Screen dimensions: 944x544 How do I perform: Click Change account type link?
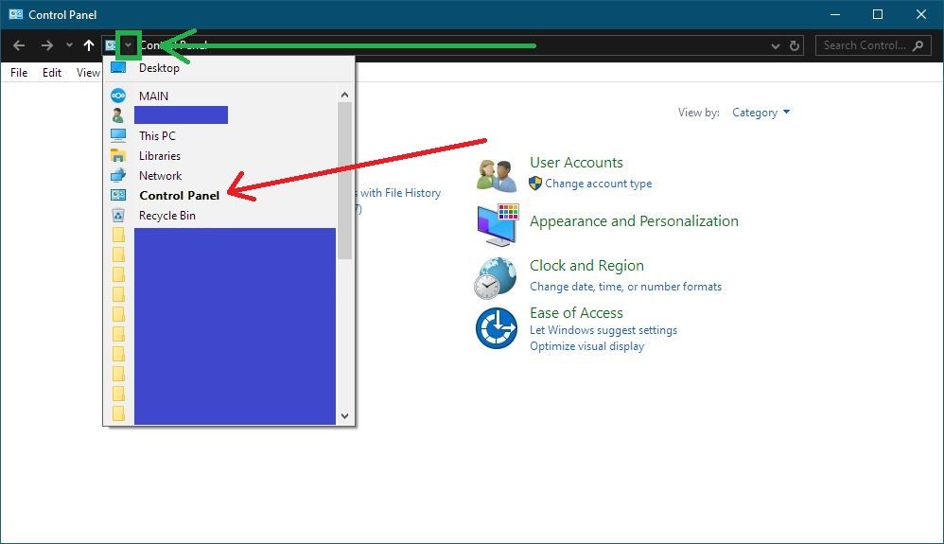[599, 184]
